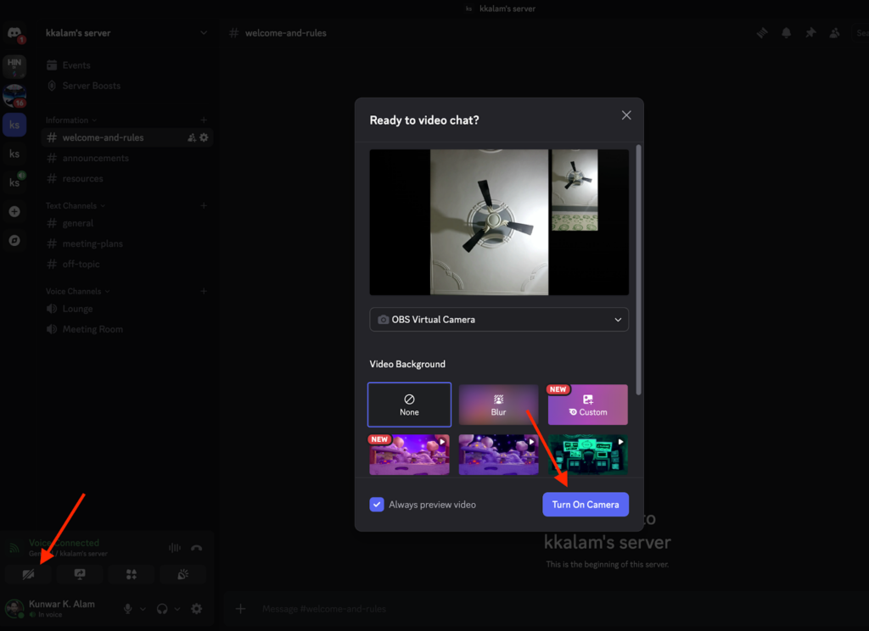
Task: Disconnect from voice with phone icon
Action: [x=197, y=548]
